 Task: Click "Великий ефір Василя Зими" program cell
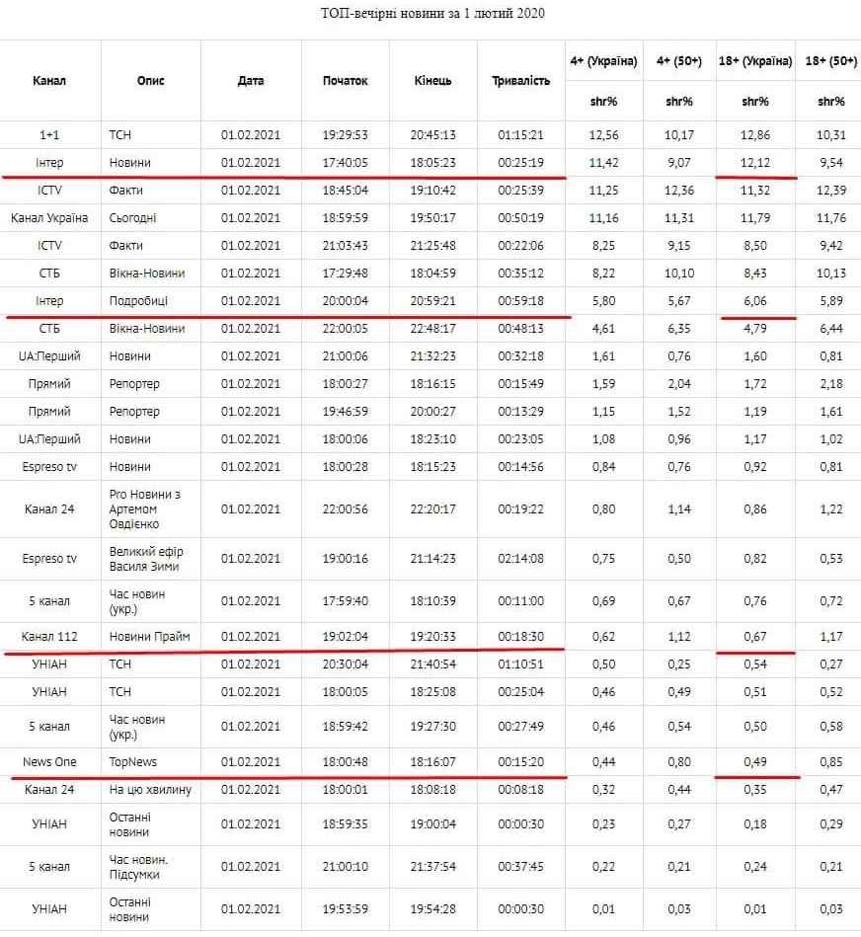click(146, 559)
